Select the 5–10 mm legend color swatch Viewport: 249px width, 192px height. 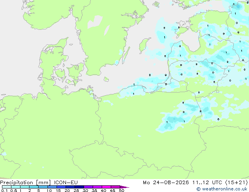point(43,187)
